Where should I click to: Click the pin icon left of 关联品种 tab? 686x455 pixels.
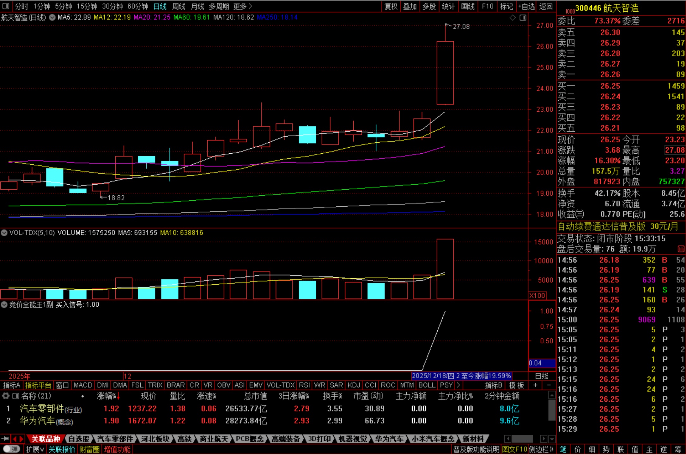click(x=5, y=439)
